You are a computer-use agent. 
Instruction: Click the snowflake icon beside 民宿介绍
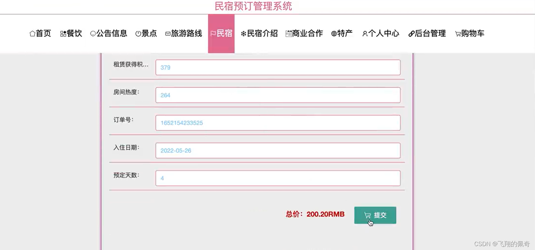243,33
